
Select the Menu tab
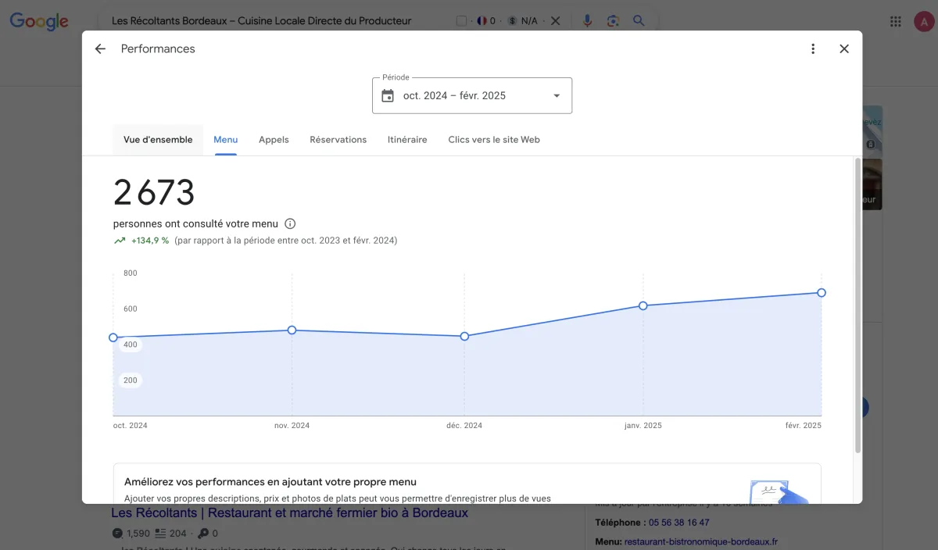coord(225,140)
